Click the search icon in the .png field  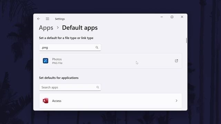coord(97,48)
